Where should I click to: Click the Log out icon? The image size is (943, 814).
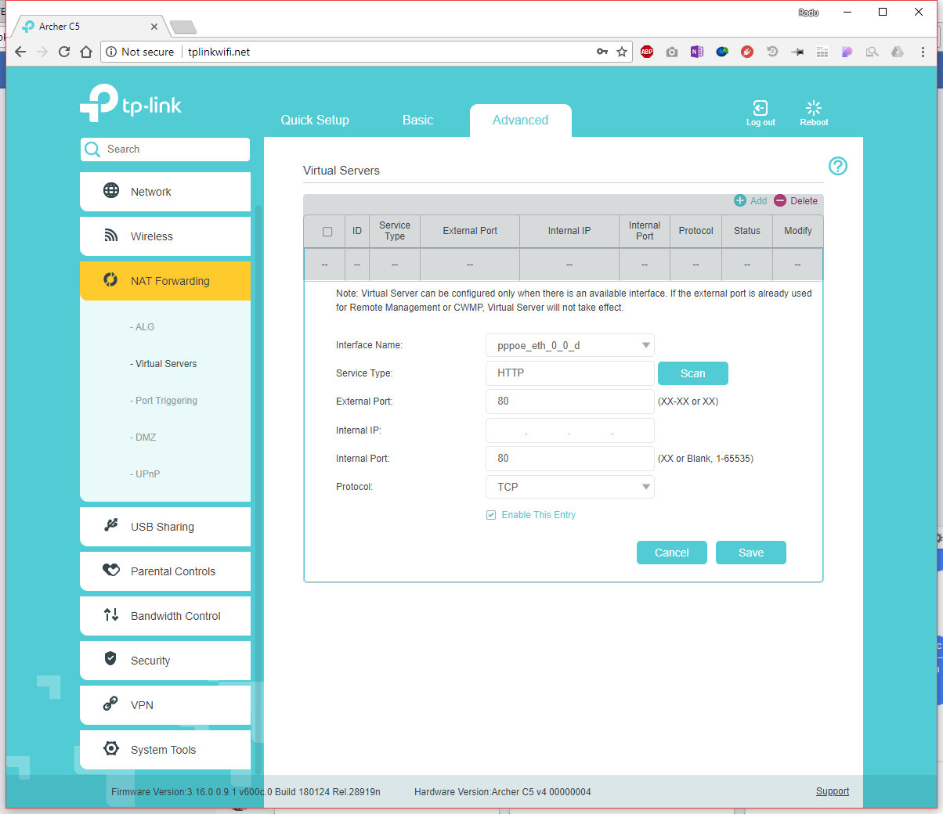click(760, 108)
